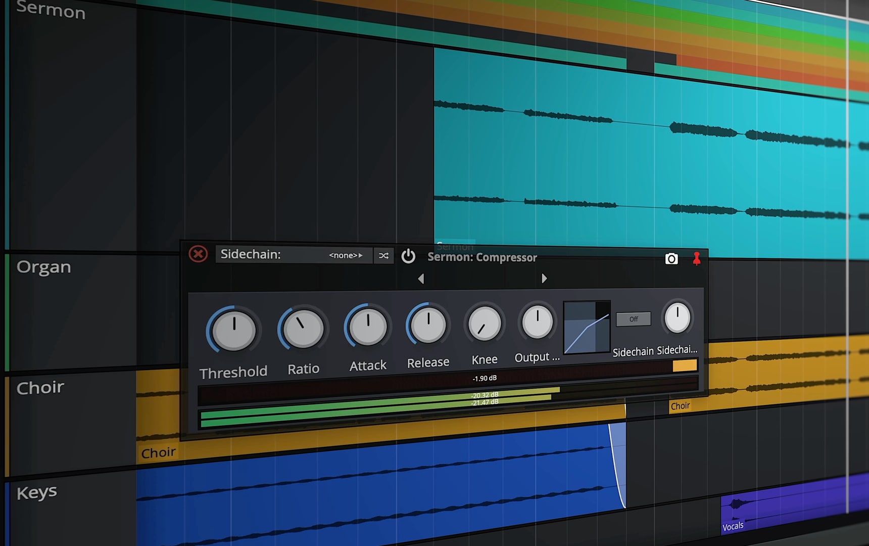Toggle the Sidechain Off button
This screenshot has height=546, width=869.
(634, 319)
